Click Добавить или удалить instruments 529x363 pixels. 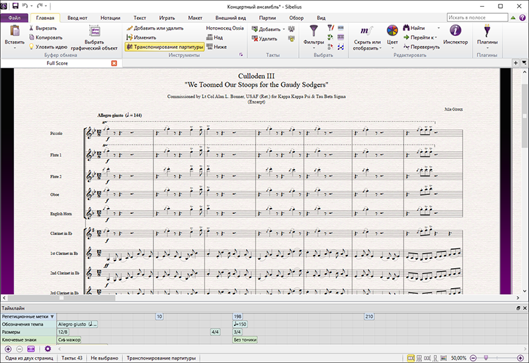155,28
